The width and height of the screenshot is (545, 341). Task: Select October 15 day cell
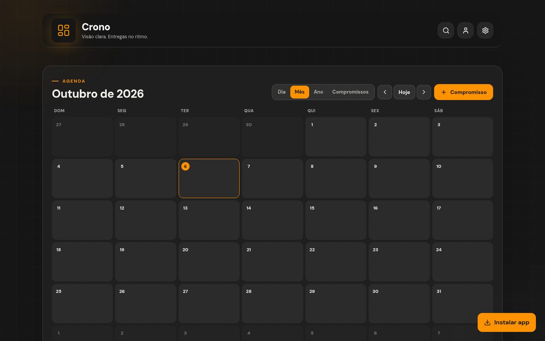(336, 220)
